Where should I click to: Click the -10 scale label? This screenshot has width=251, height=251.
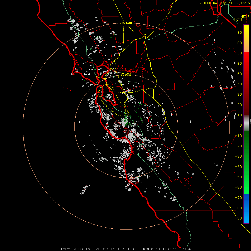tap(238, 136)
